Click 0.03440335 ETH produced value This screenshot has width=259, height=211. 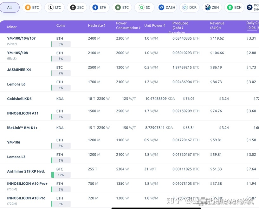pyautogui.click(x=186, y=38)
